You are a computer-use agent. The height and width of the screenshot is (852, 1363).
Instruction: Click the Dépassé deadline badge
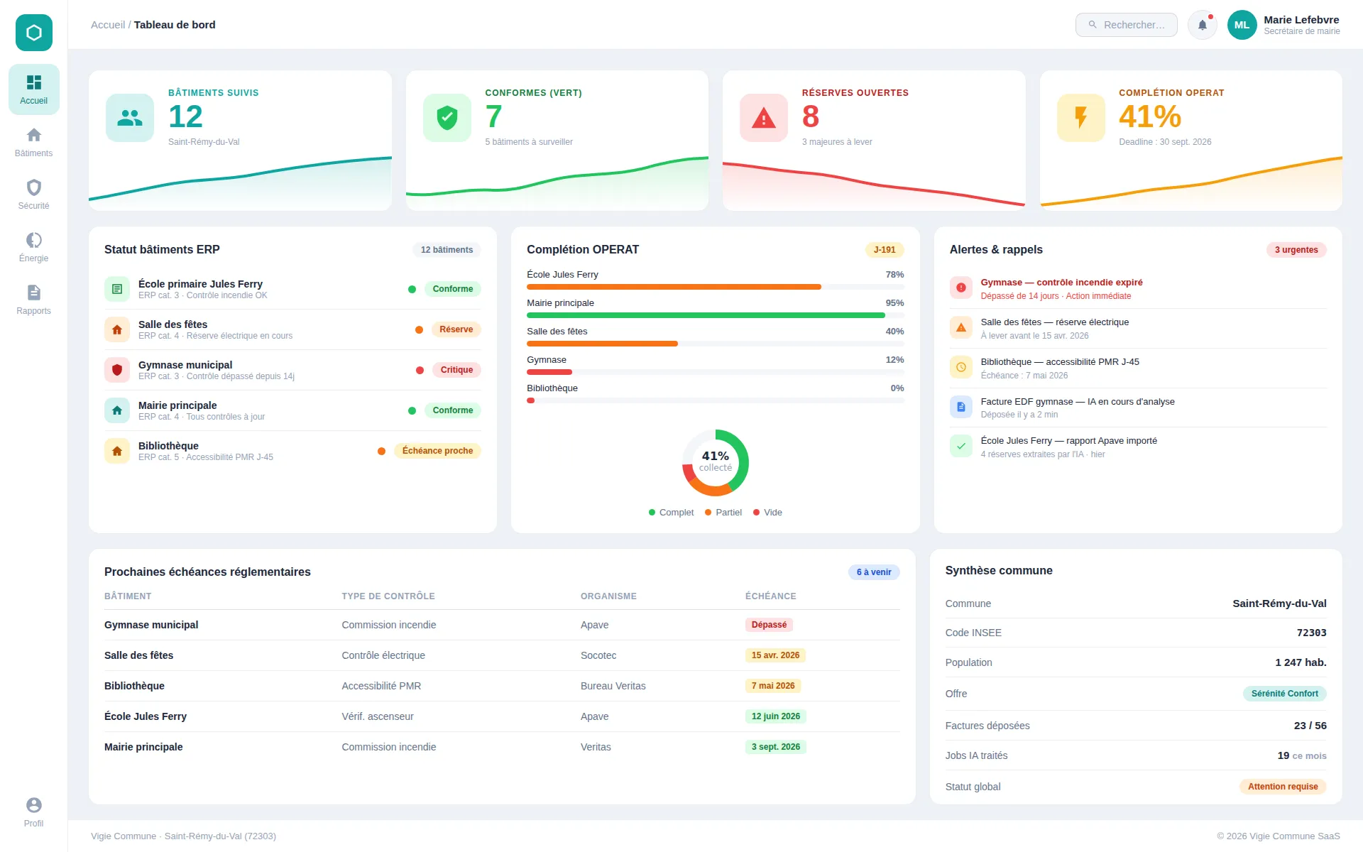pyautogui.click(x=768, y=625)
